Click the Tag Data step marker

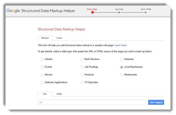pos(119,12)
